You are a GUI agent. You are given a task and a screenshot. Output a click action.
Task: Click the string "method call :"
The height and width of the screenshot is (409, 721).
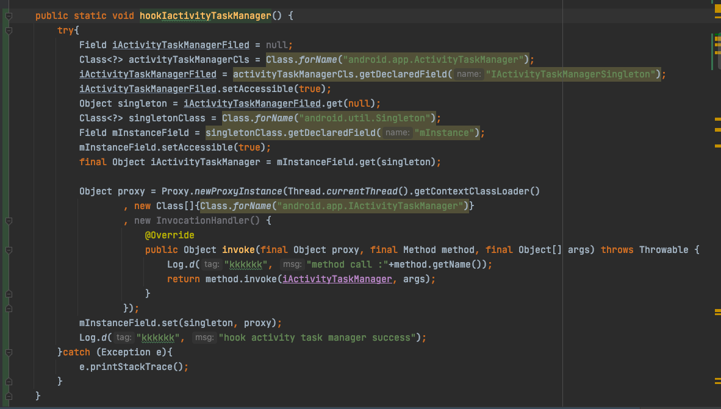pyautogui.click(x=347, y=265)
